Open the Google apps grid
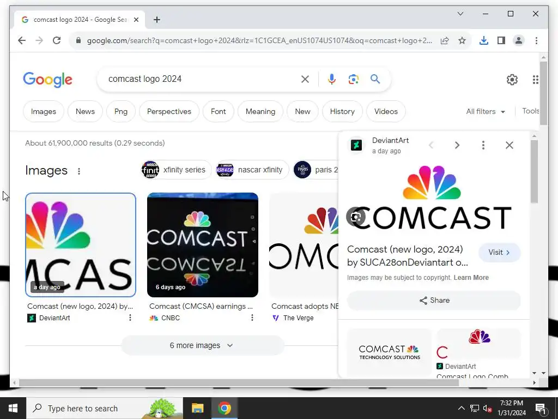 536,80
